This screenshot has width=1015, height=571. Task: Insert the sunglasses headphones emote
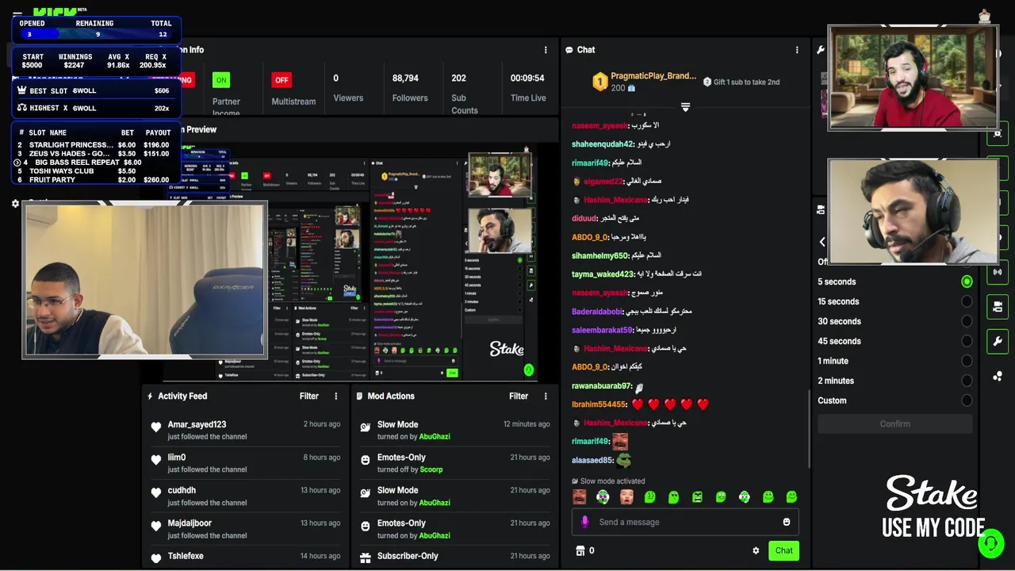(603, 497)
